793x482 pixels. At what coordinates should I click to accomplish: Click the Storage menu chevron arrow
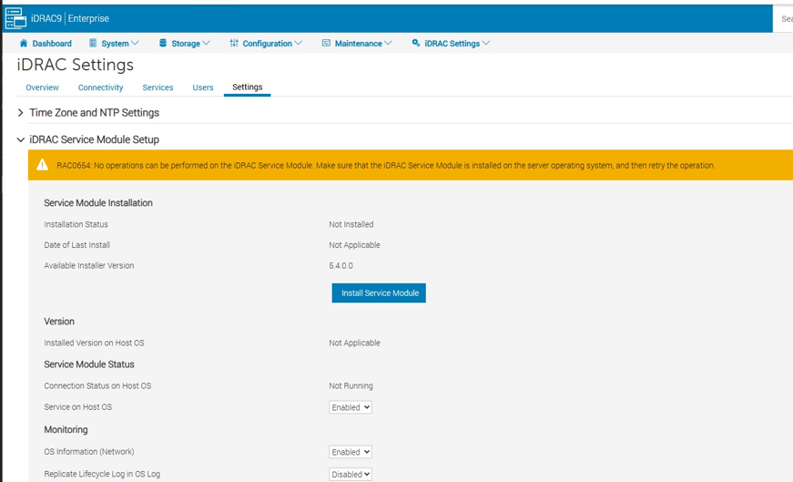point(207,44)
